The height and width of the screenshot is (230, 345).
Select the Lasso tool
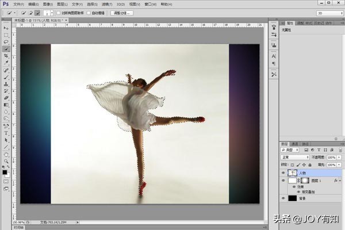point(6,41)
